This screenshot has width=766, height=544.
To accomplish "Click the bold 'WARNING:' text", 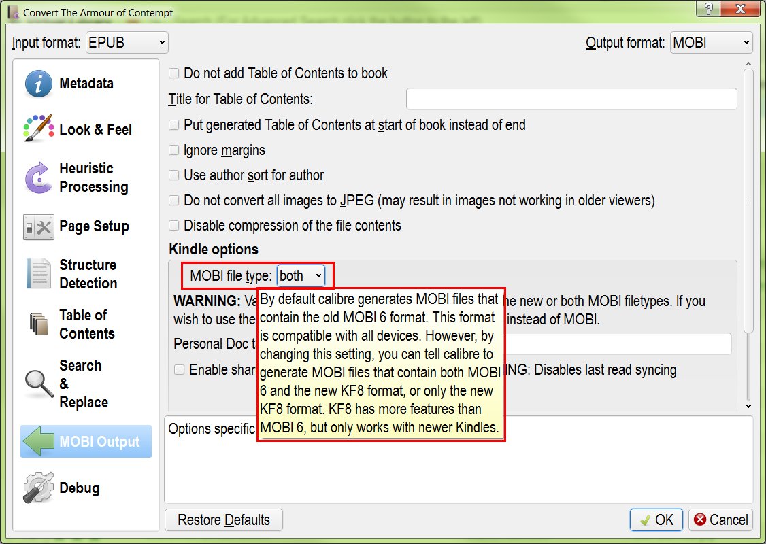I will [207, 301].
